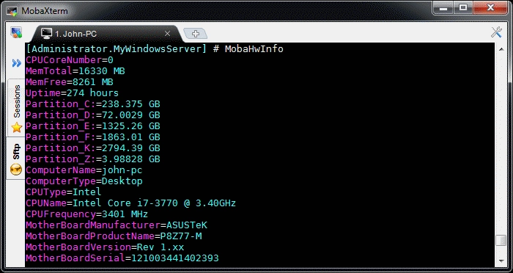
Task: Click the terminal scrollbar up arrow
Action: [x=501, y=49]
